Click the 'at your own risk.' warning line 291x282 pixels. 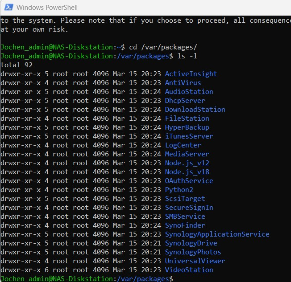pyautogui.click(x=34, y=29)
